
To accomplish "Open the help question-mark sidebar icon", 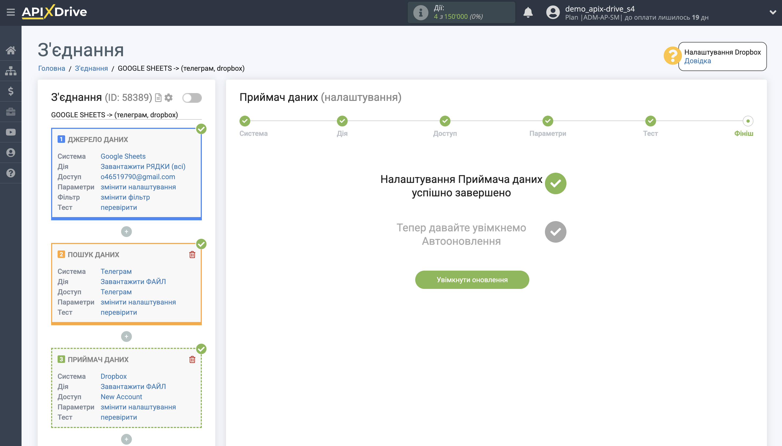I will click(x=11, y=173).
